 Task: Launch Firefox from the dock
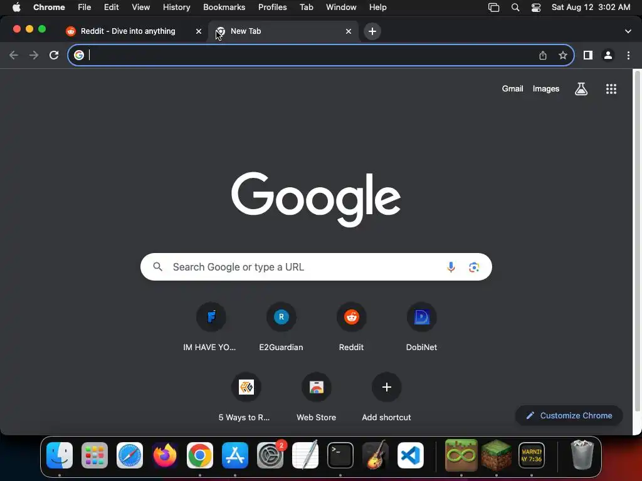pyautogui.click(x=165, y=455)
